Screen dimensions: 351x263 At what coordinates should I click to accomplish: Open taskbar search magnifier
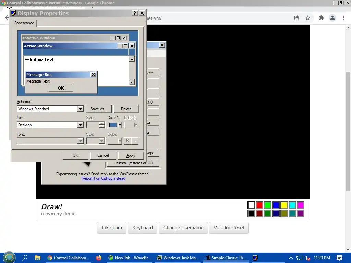pos(25,258)
